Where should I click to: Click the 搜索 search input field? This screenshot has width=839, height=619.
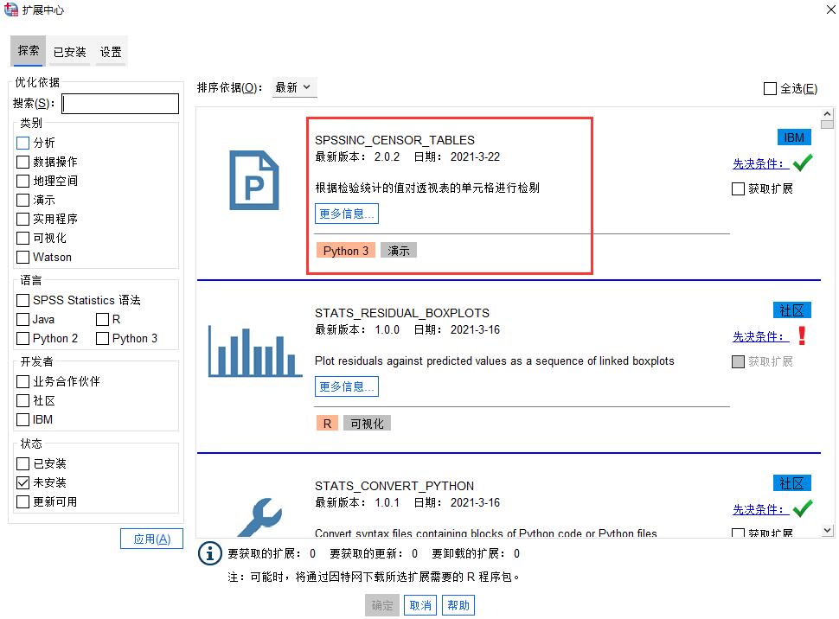pyautogui.click(x=119, y=103)
